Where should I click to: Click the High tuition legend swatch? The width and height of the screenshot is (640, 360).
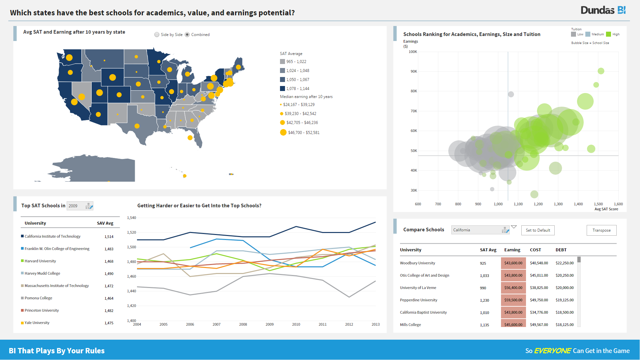click(609, 34)
